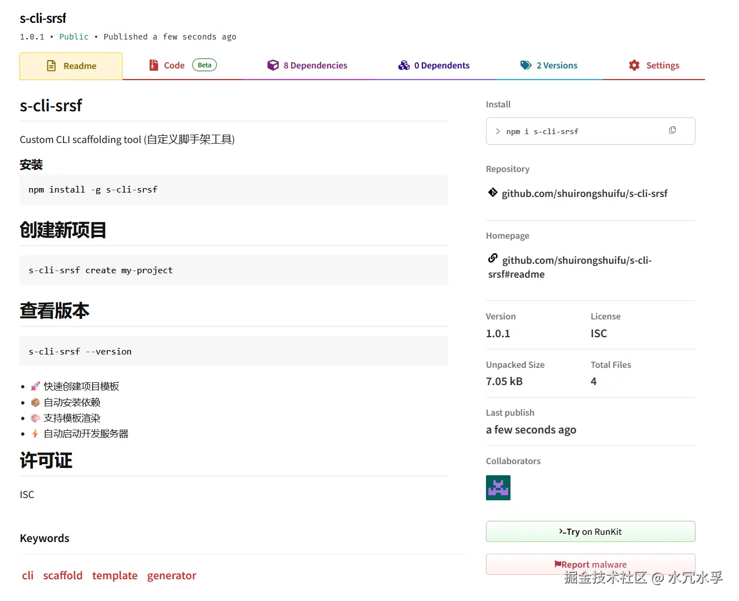
Task: Open the 0 Dependents tab
Action: click(434, 66)
